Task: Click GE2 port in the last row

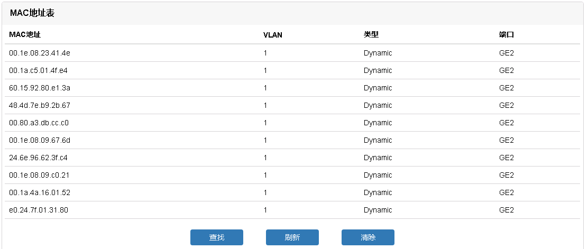Action: 506,210
